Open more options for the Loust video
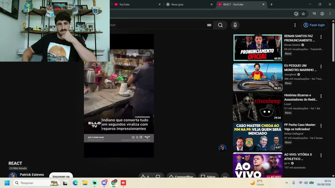Image resolution: width=335 pixels, height=188 pixels. pyautogui.click(x=321, y=96)
